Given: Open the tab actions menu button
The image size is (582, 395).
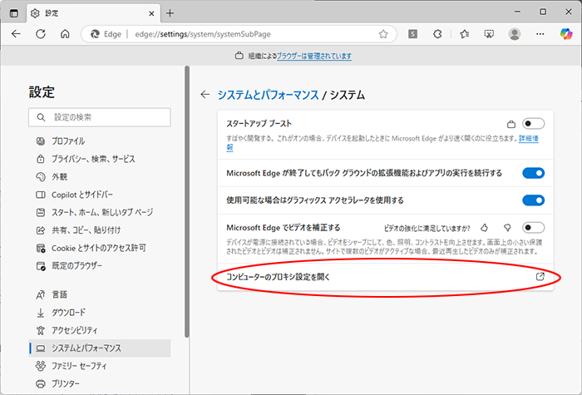Looking at the screenshot, I should [x=14, y=12].
